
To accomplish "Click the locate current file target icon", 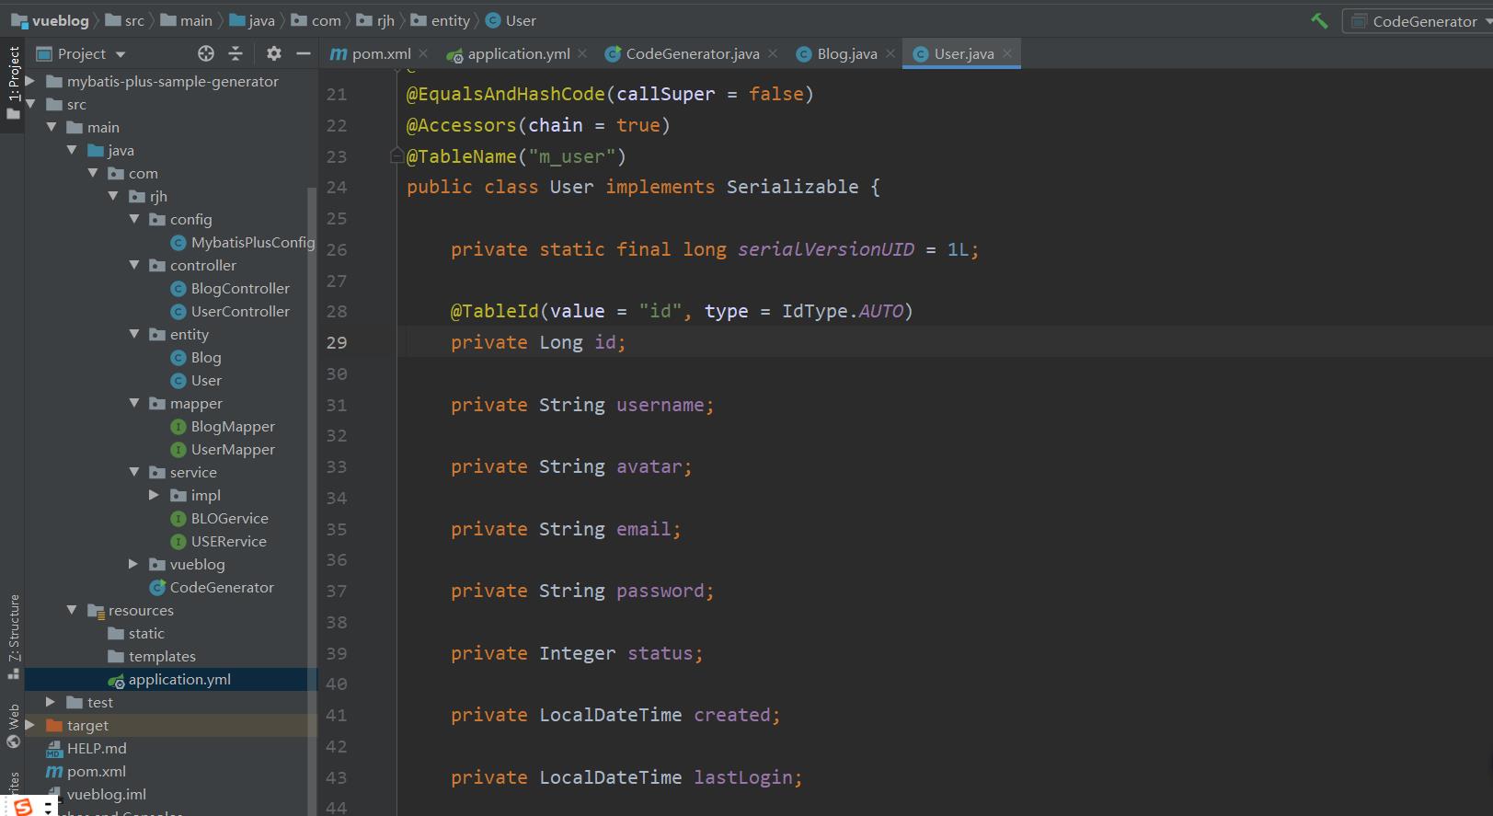I will pyautogui.click(x=206, y=53).
